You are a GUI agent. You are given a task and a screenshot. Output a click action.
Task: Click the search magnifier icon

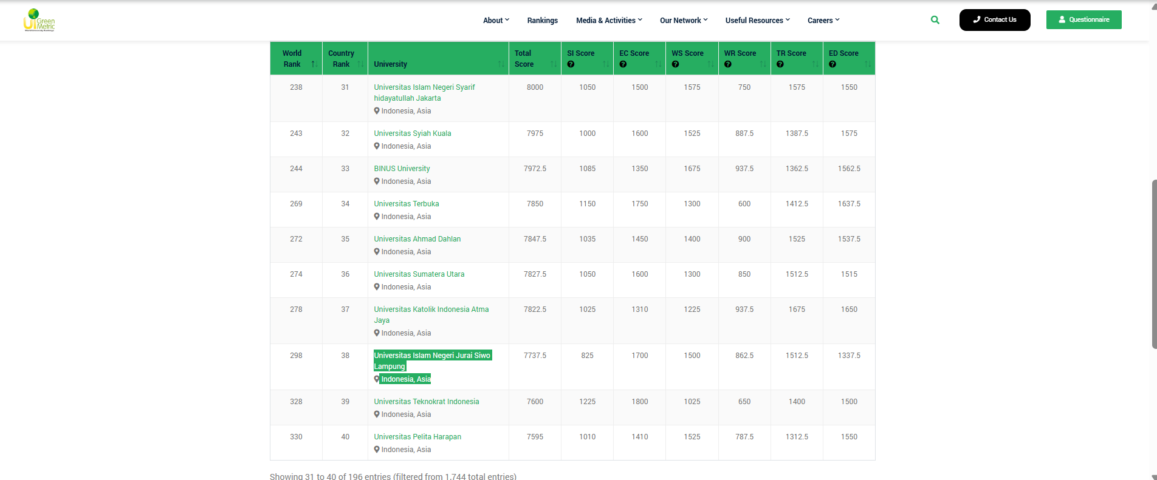[935, 20]
